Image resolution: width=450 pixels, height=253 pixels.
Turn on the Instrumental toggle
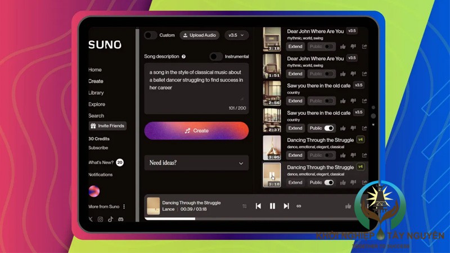tap(216, 57)
